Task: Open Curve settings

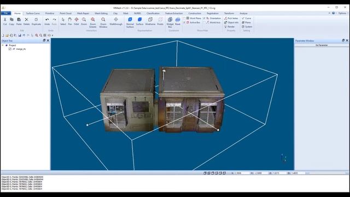Action: tap(247, 18)
